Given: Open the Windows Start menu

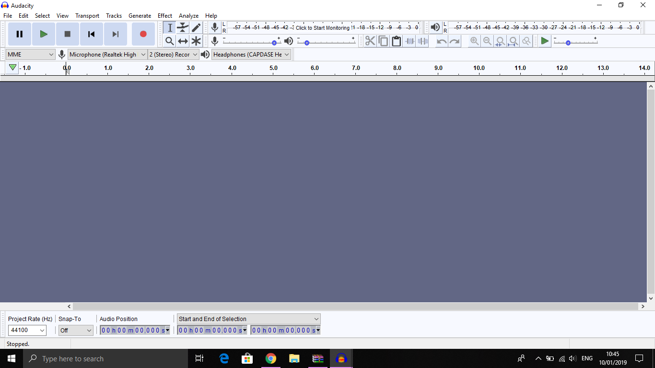Looking at the screenshot, I should [x=12, y=358].
